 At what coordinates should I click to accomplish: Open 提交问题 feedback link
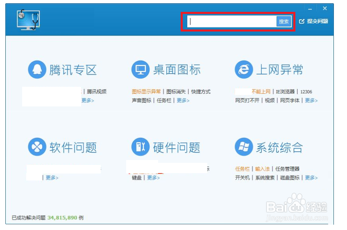pos(317,21)
